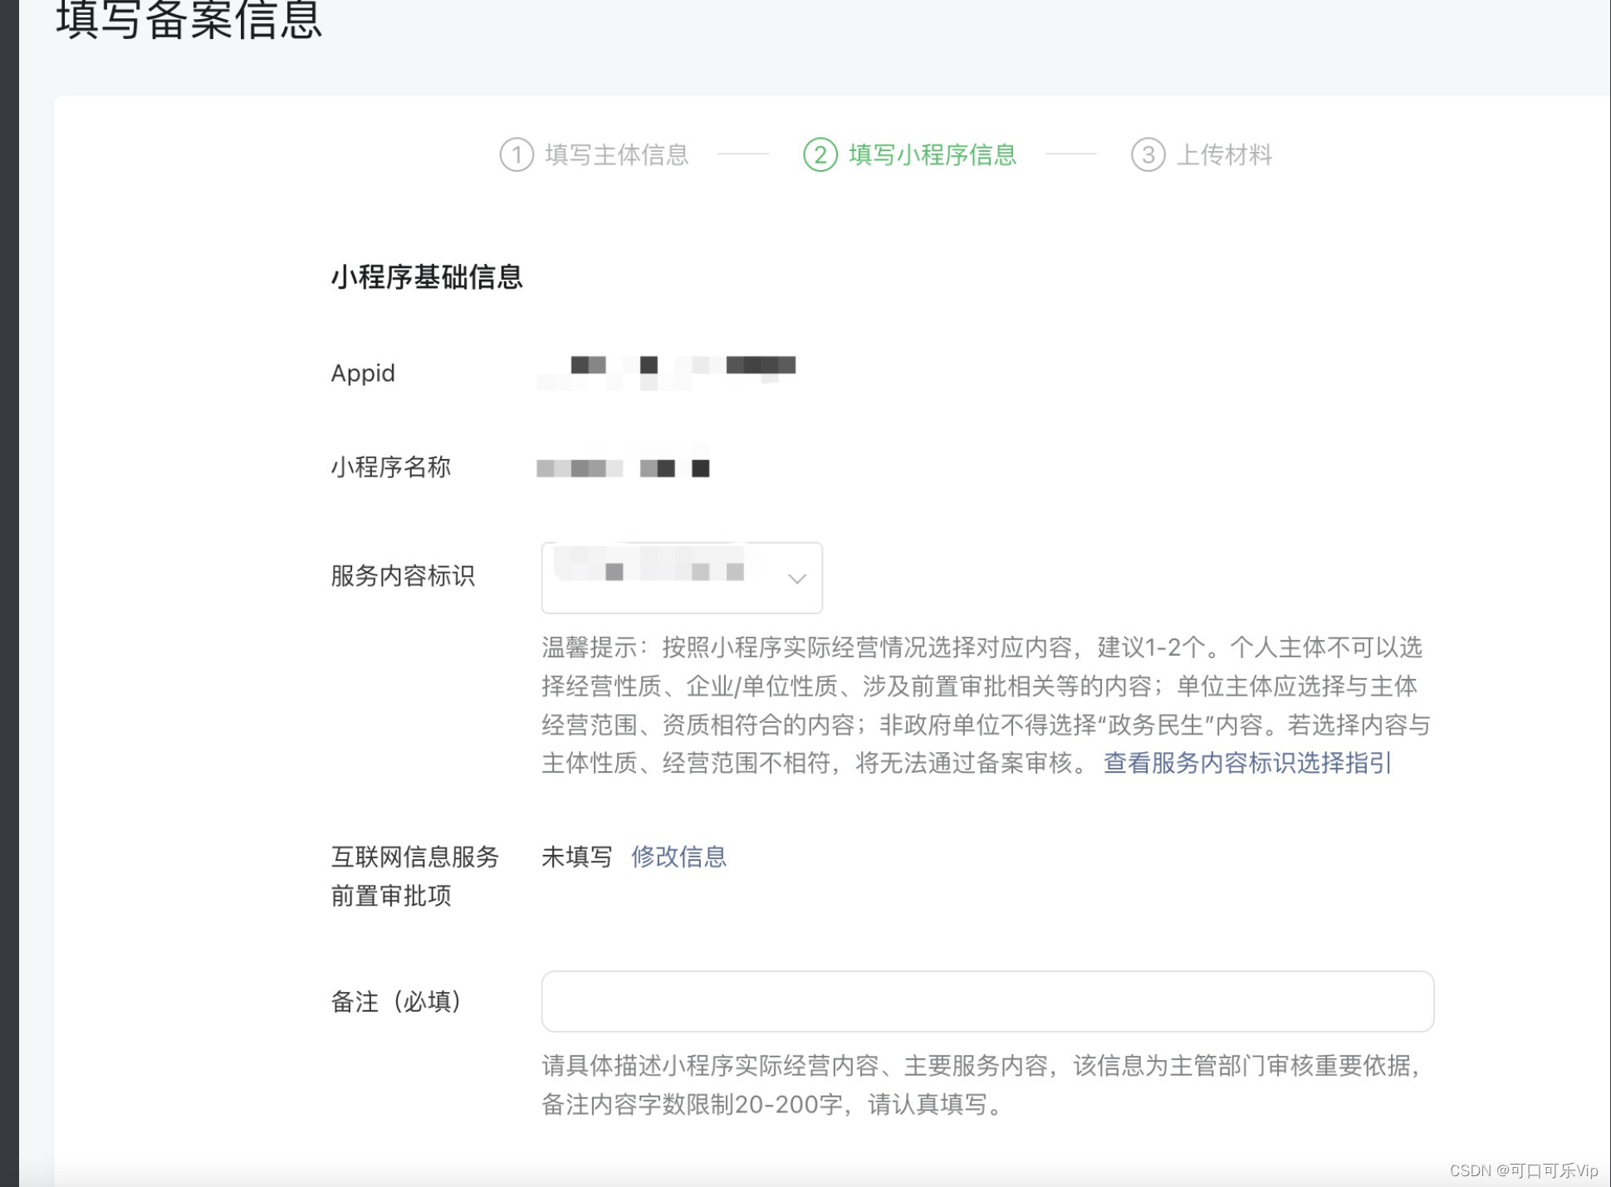Focus the 备注（必填）text input field
The height and width of the screenshot is (1187, 1611).
pos(987,1001)
